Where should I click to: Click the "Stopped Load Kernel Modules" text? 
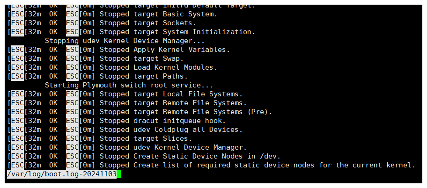[x=159, y=67]
